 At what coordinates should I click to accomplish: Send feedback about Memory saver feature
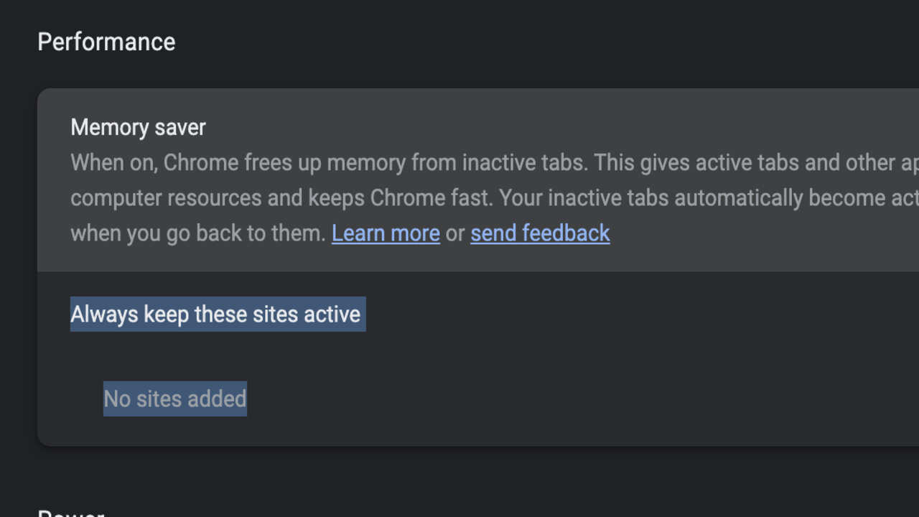(x=539, y=233)
